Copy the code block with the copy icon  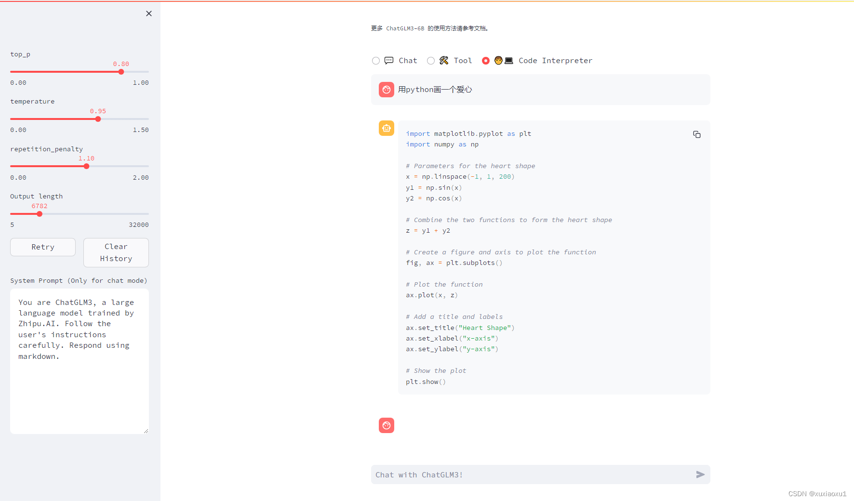pos(697,134)
